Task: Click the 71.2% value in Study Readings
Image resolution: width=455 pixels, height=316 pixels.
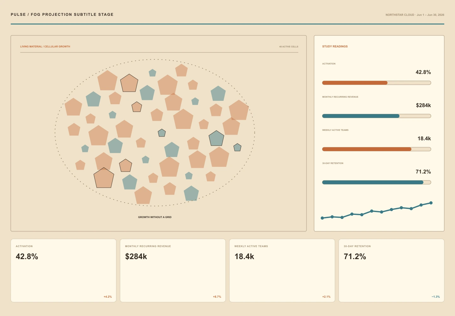Action: click(423, 172)
